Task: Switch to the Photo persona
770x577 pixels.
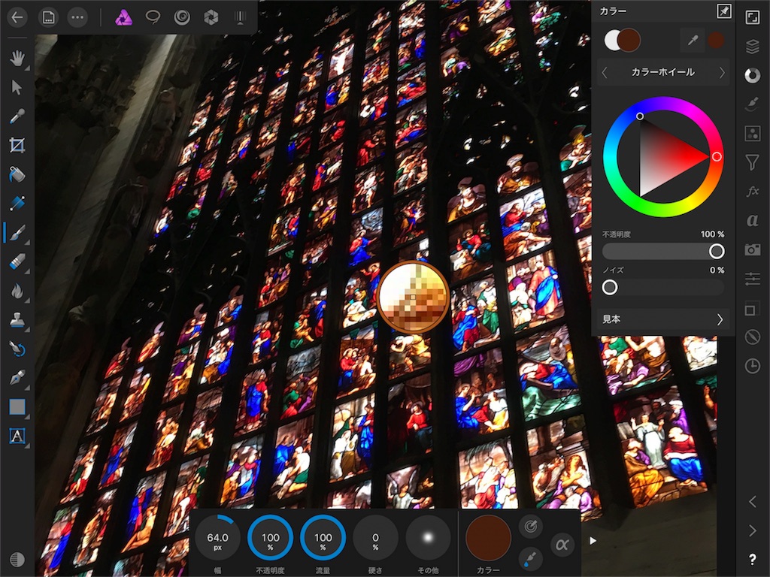Action: 123,18
